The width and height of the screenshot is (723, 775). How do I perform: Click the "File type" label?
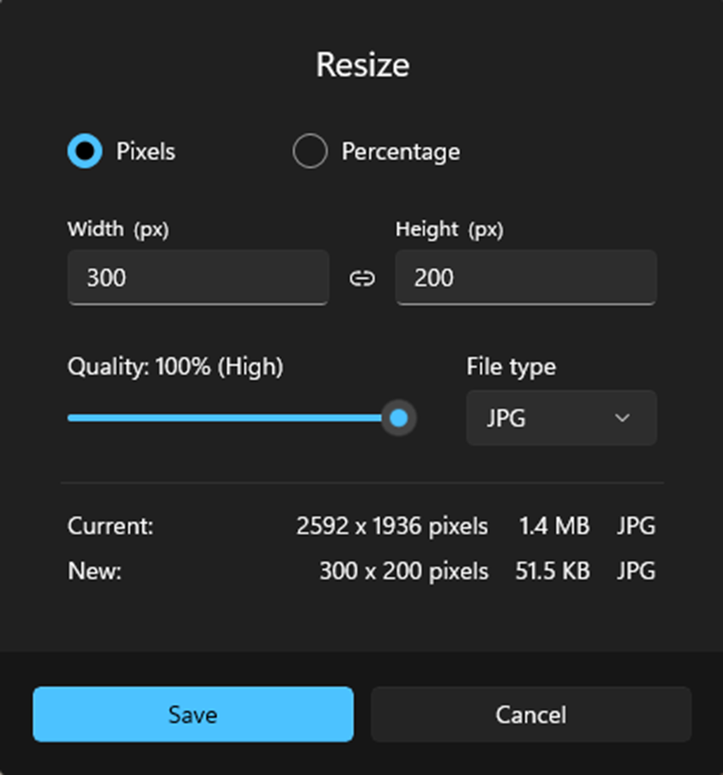coord(511,367)
